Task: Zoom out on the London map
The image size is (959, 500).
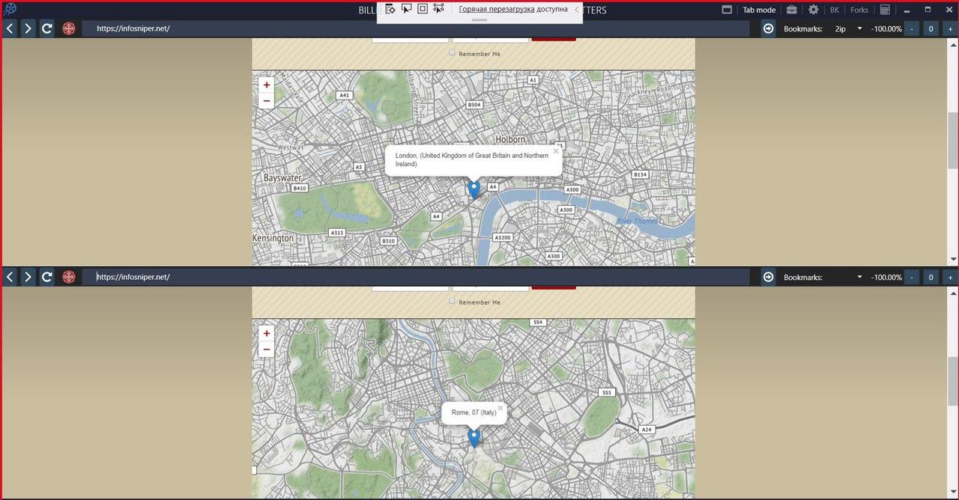Action: [267, 101]
